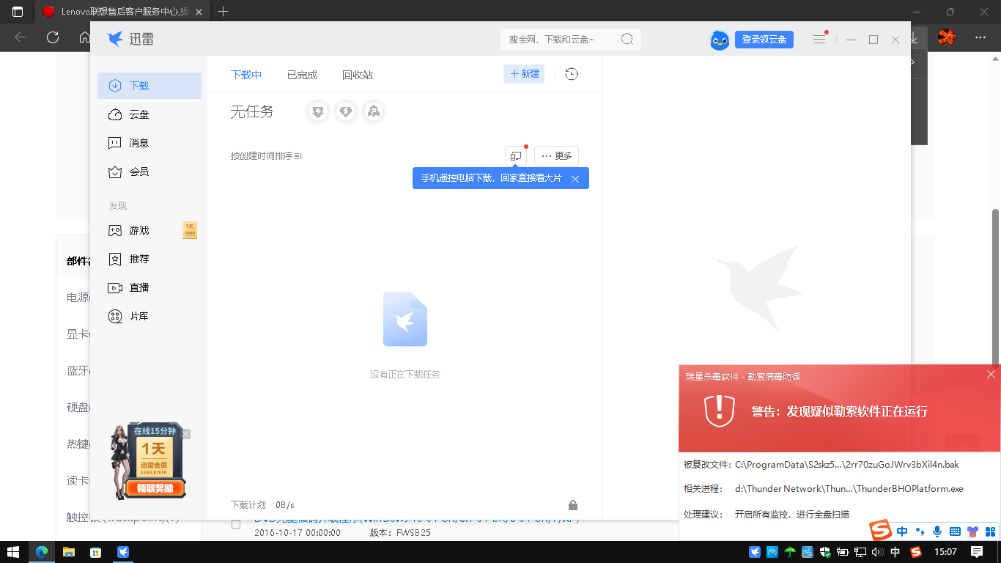Toggle Sogou 中 Chinese/English mode on IME bar
The height and width of the screenshot is (563, 1001).
[x=902, y=531]
